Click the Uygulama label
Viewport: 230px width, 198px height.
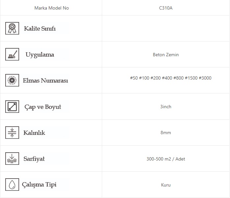40,55
